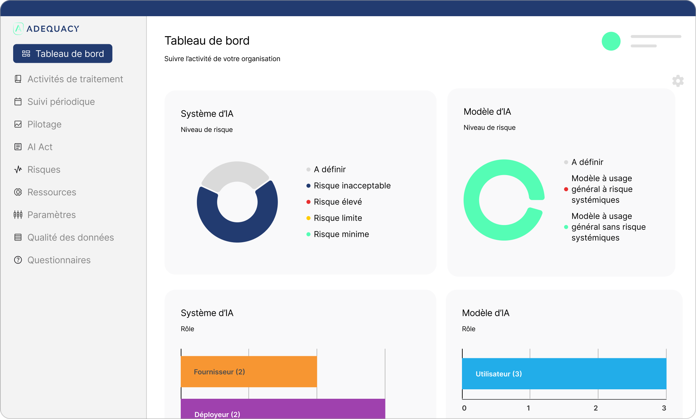Click the dark blue donut segment
Image resolution: width=696 pixels, height=419 pixels.
coord(237,232)
